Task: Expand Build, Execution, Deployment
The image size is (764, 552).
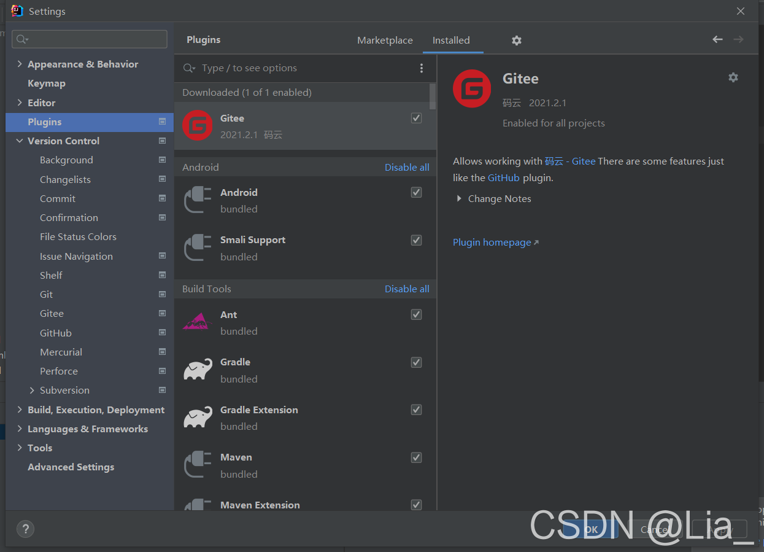Action: tap(20, 410)
